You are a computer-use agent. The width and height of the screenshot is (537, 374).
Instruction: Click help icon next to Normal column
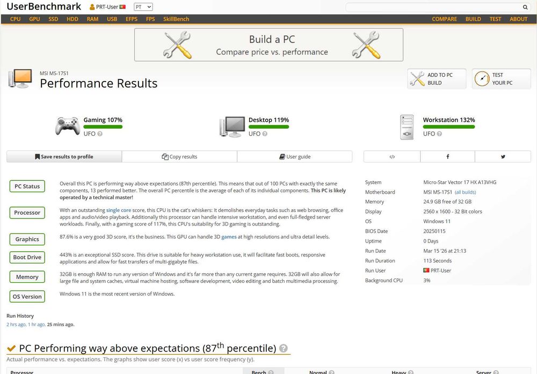tap(331, 372)
